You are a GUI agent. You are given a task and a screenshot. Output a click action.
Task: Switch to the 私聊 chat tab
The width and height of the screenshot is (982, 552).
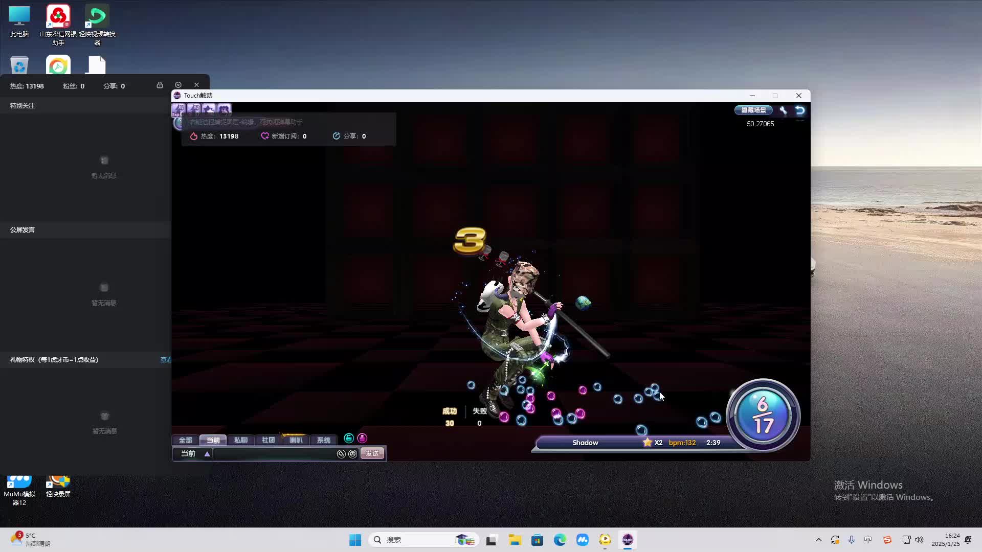tap(240, 440)
